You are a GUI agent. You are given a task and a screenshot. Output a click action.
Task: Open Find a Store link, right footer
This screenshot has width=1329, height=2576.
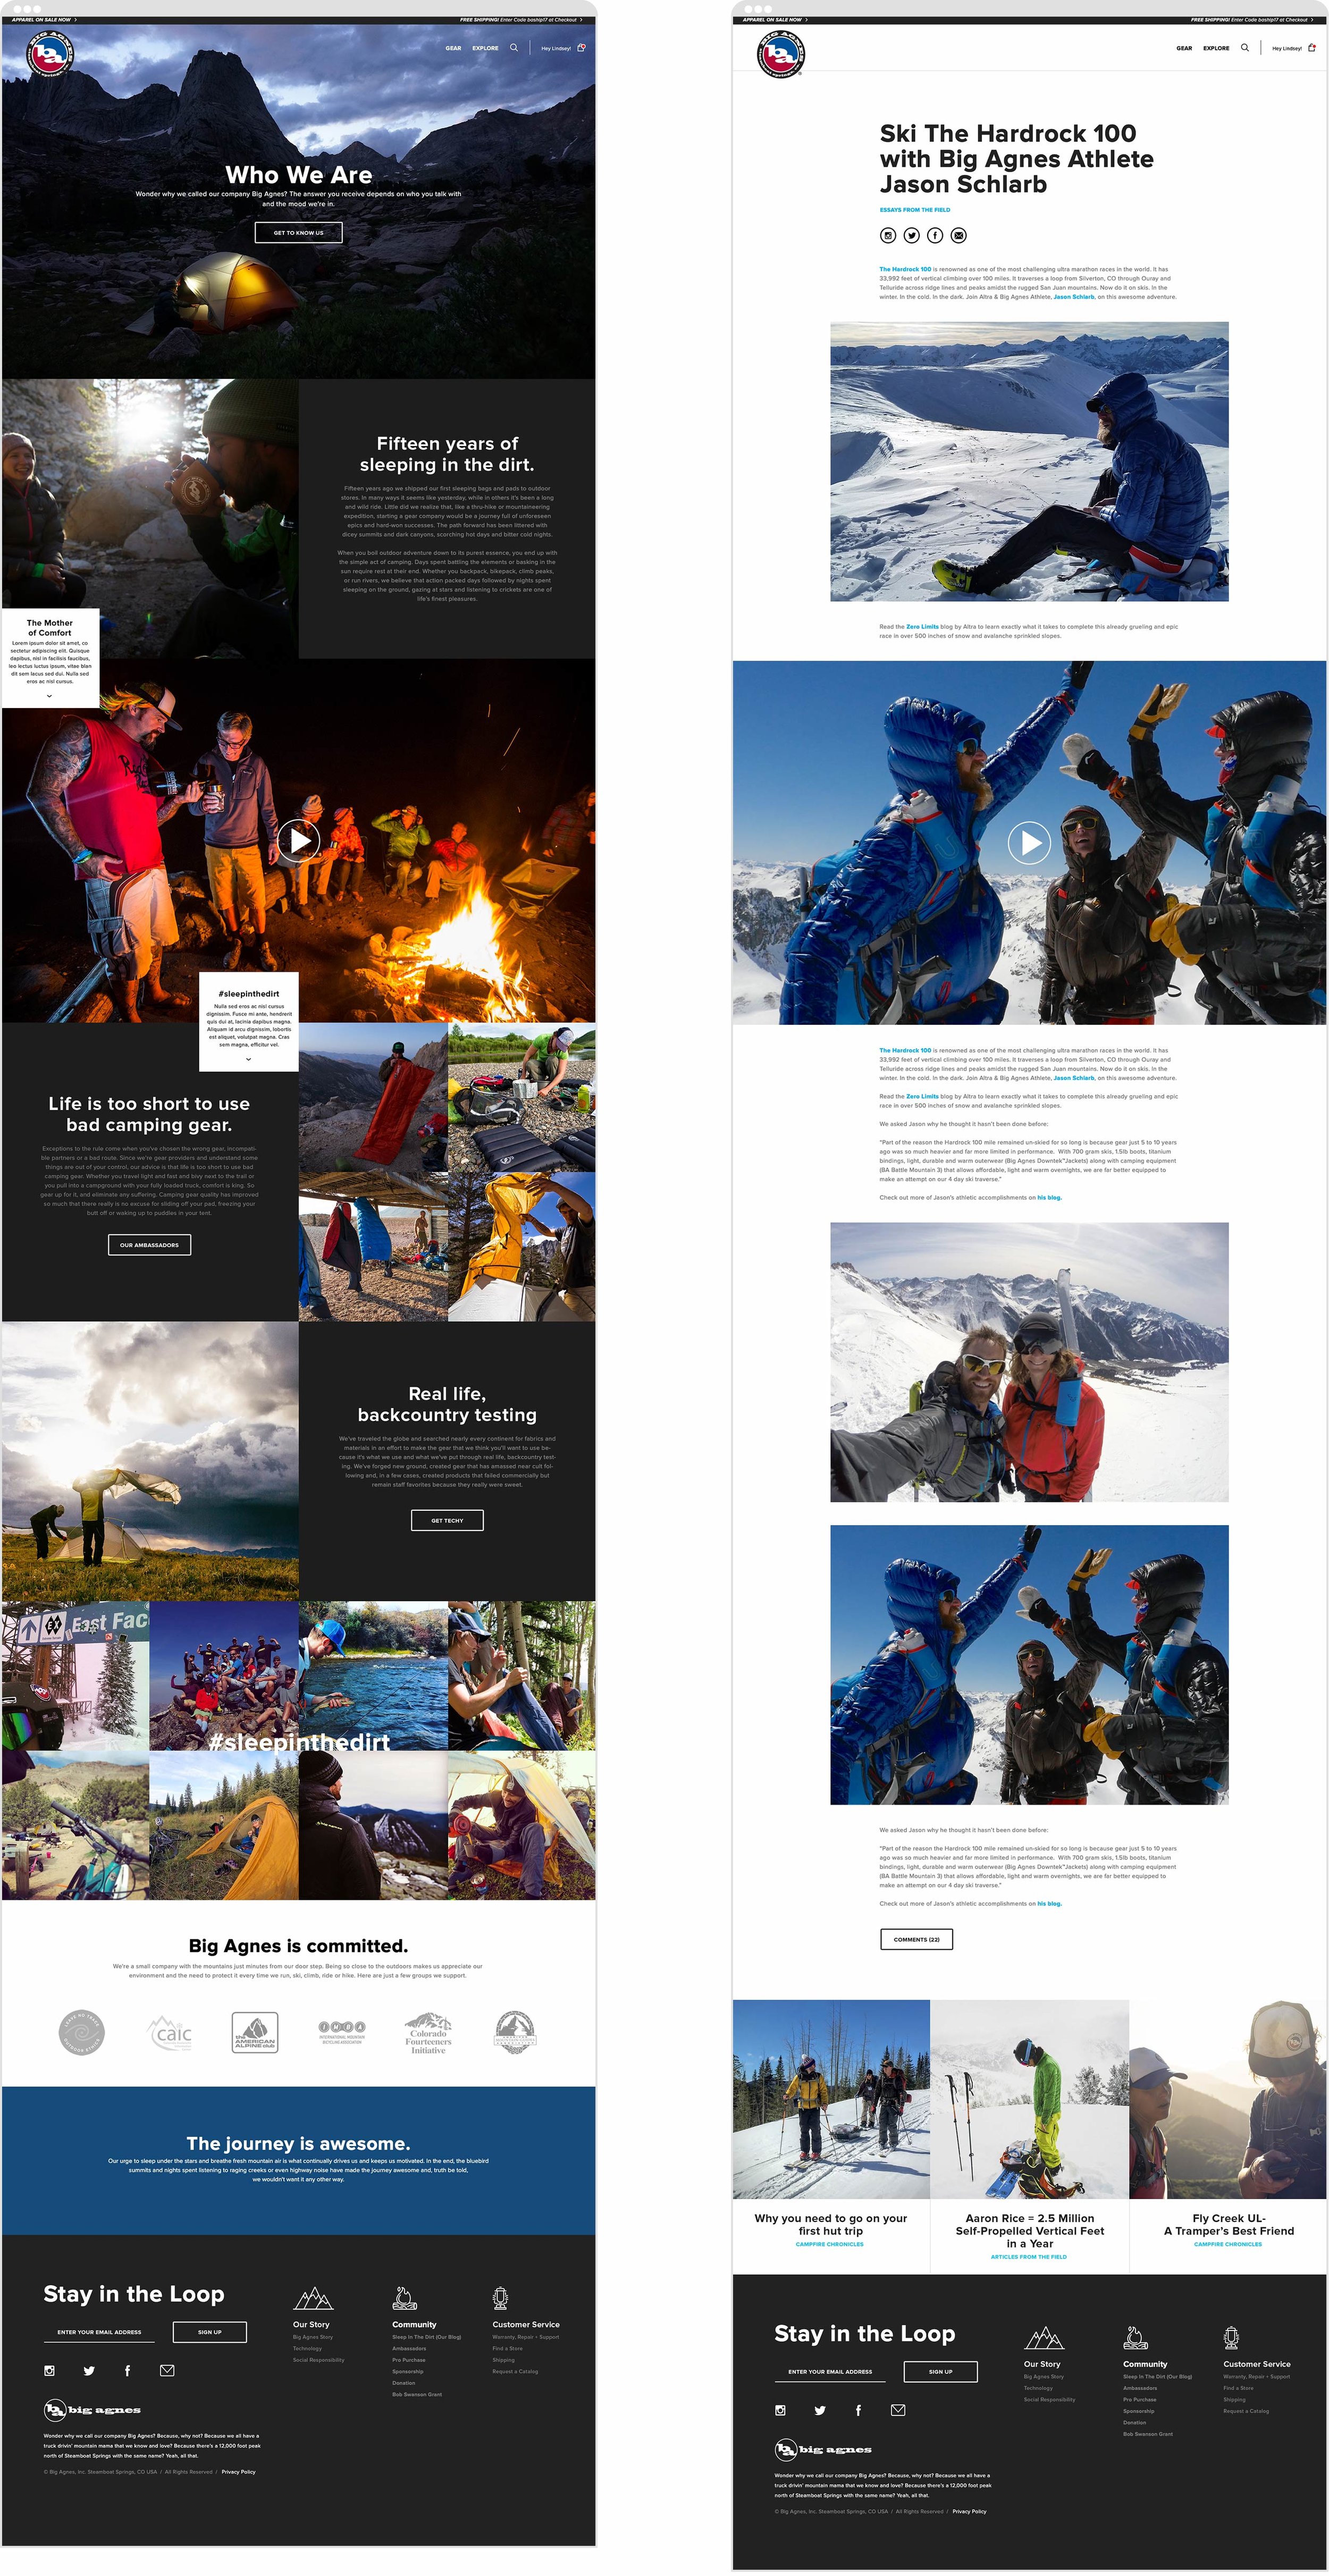[x=1238, y=2388]
